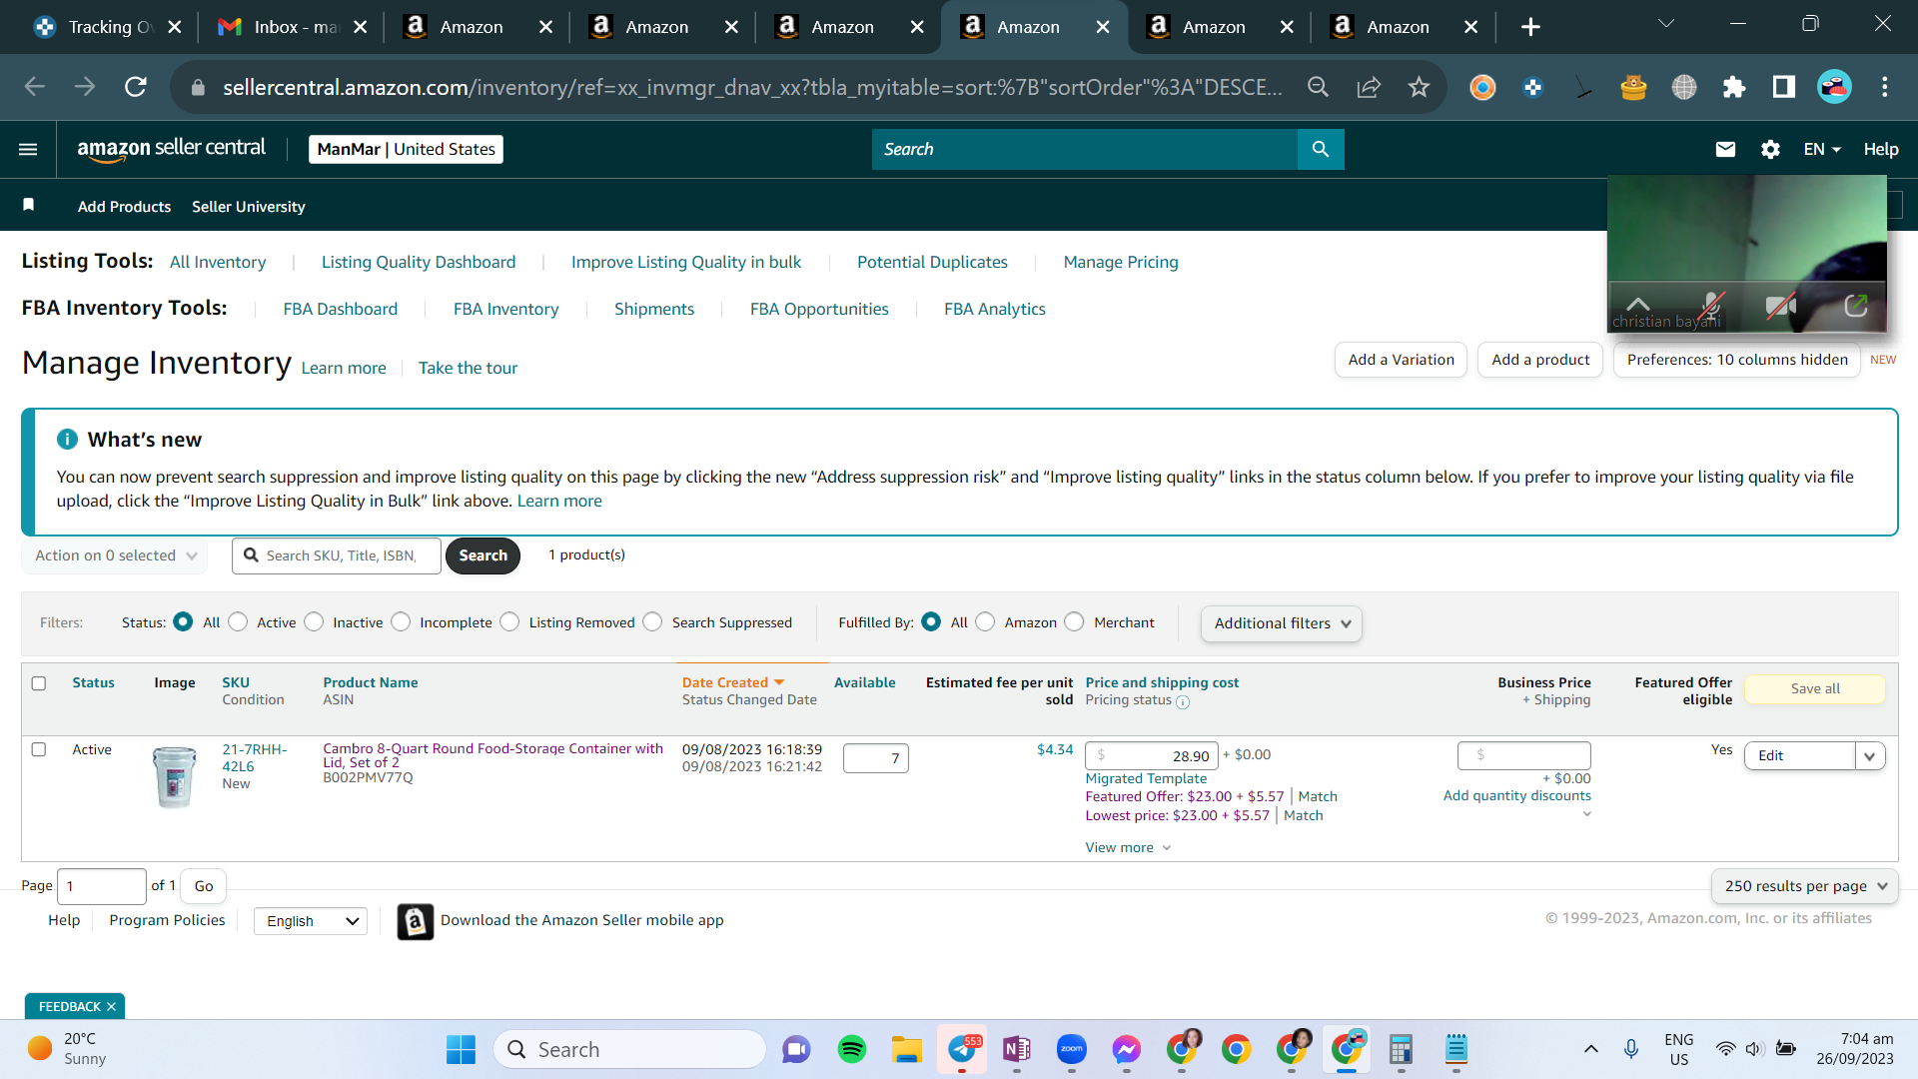Open Telegram from the taskbar
Viewport: 1918px width, 1079px height.
962,1049
